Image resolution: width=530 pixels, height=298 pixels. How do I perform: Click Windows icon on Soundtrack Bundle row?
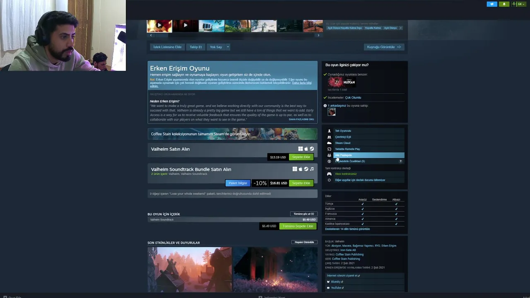tap(295, 169)
